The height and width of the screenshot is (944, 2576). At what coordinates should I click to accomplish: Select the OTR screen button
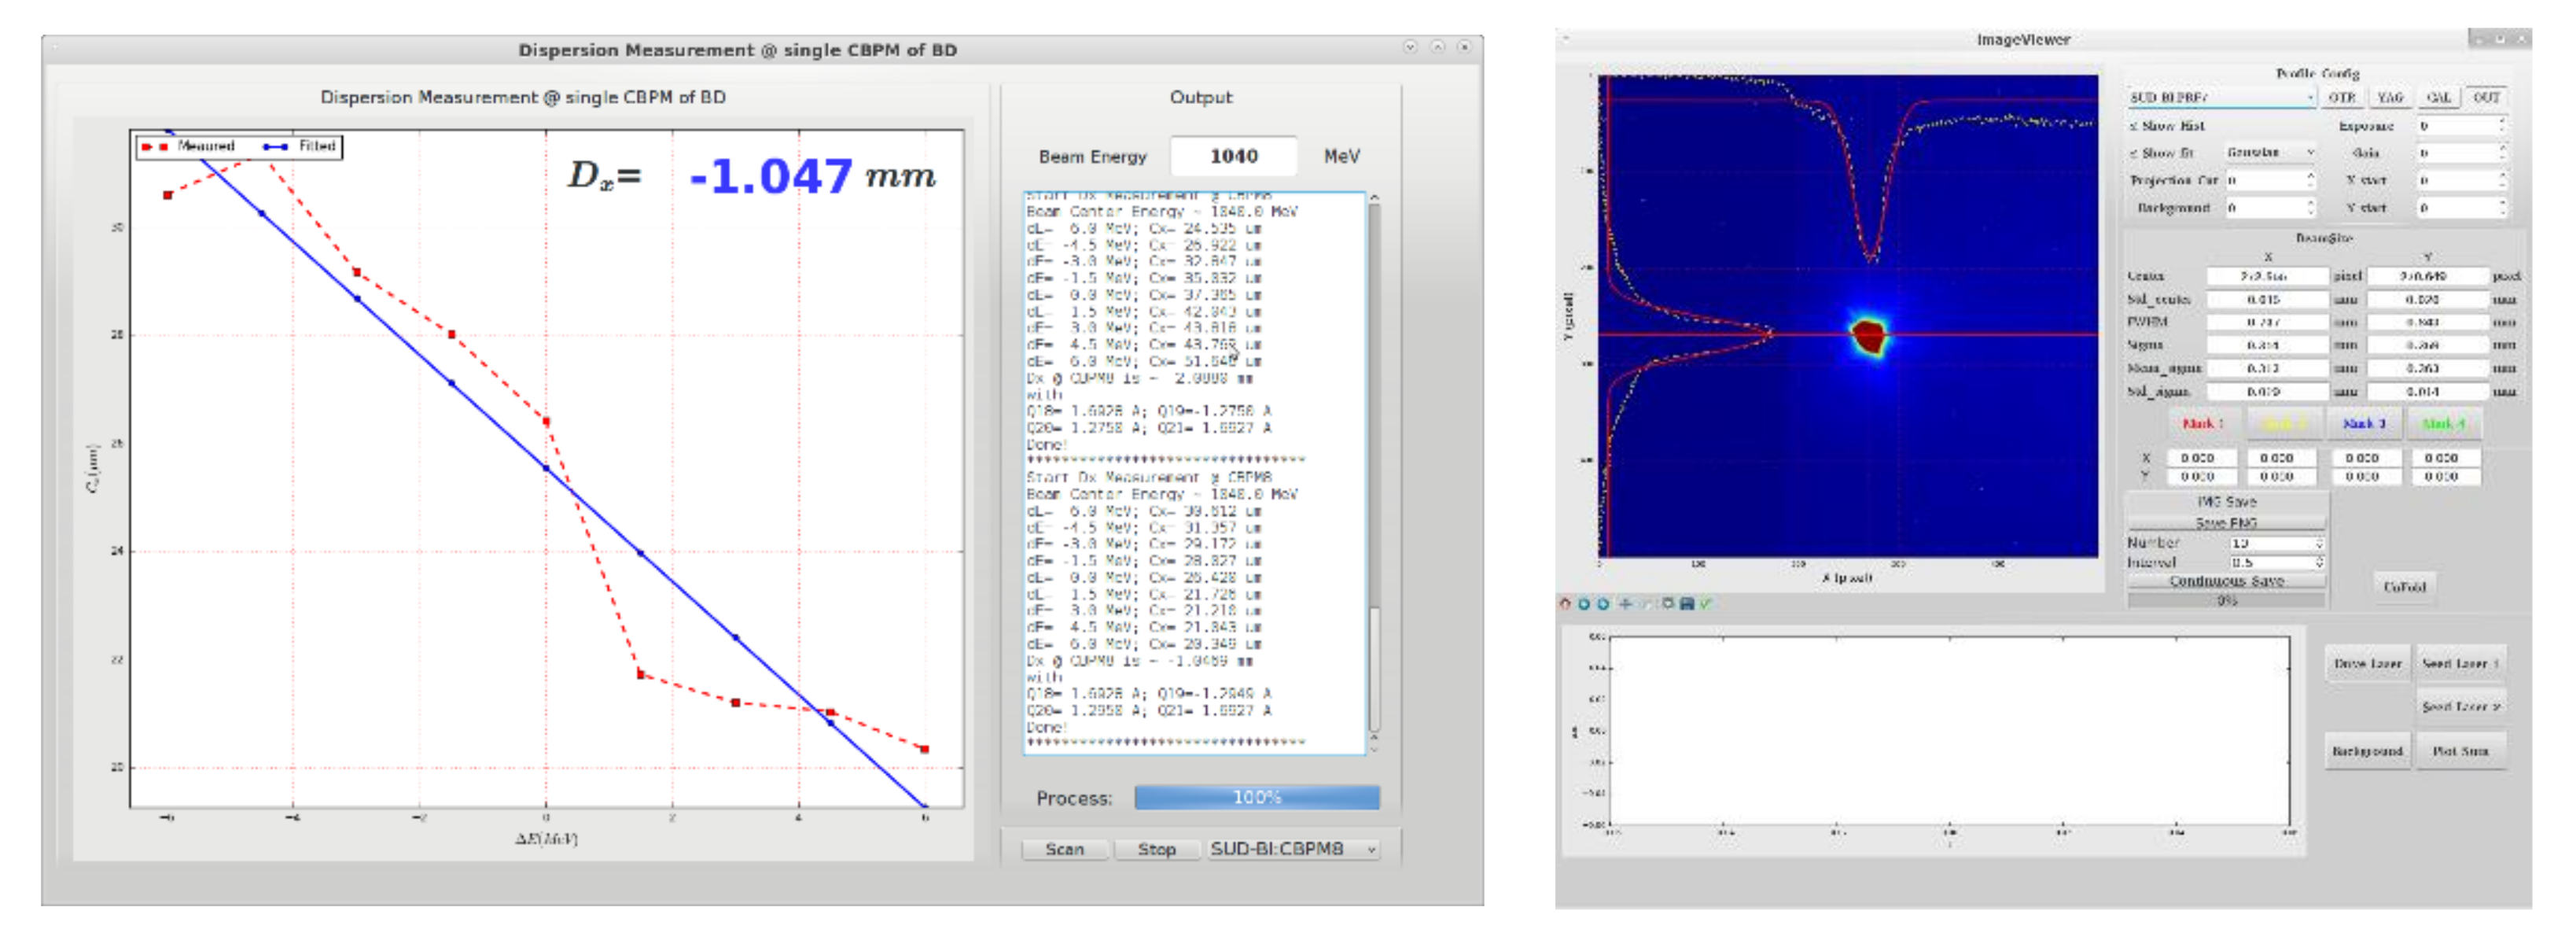tap(2342, 97)
